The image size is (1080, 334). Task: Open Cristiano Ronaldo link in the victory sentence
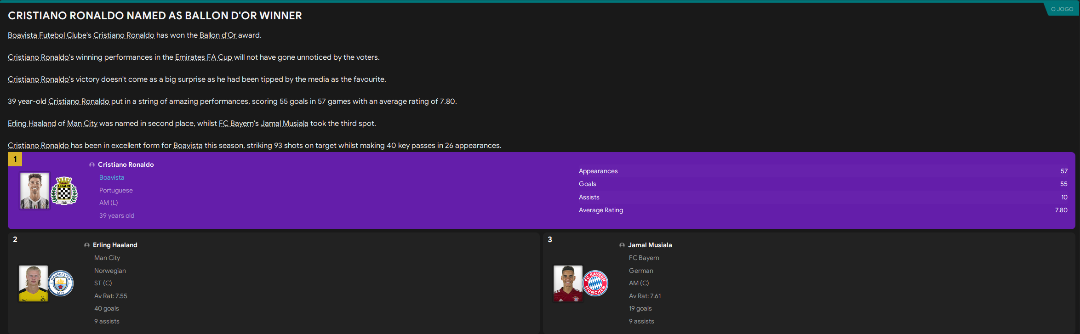38,79
